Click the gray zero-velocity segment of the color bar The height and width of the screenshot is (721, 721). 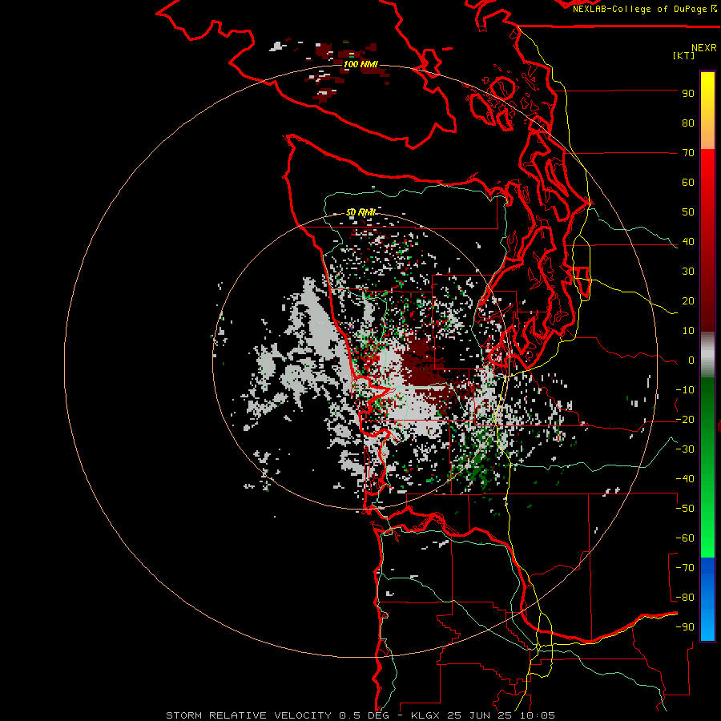[707, 355]
